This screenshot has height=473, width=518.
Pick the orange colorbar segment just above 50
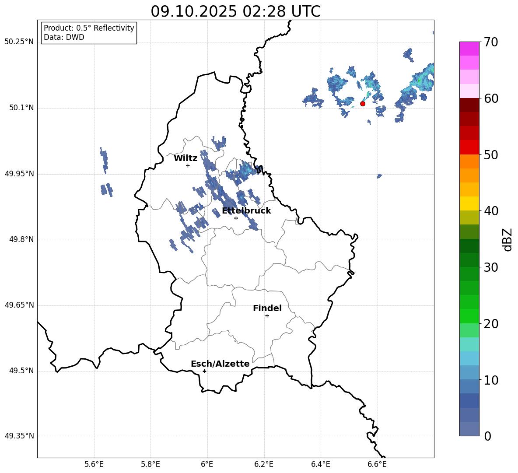coord(469,161)
